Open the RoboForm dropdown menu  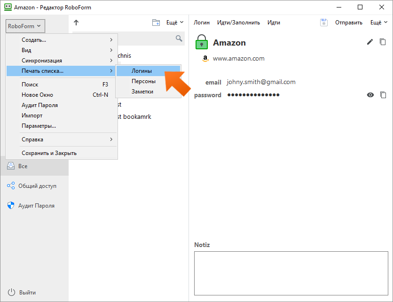(x=25, y=26)
